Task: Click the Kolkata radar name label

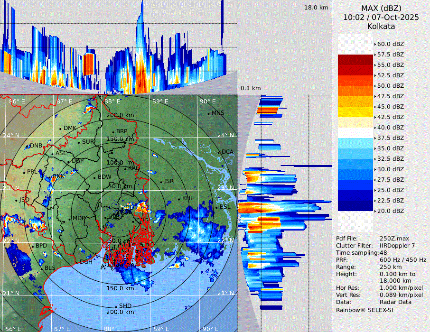Action: point(381,26)
